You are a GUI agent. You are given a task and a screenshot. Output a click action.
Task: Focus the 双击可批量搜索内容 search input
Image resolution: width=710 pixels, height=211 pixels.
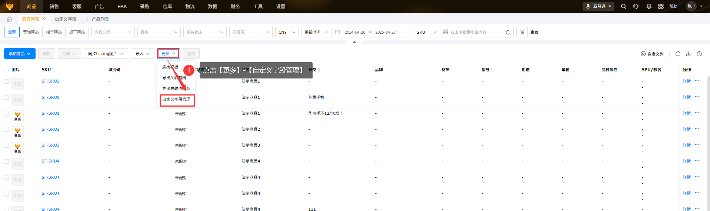[477, 32]
